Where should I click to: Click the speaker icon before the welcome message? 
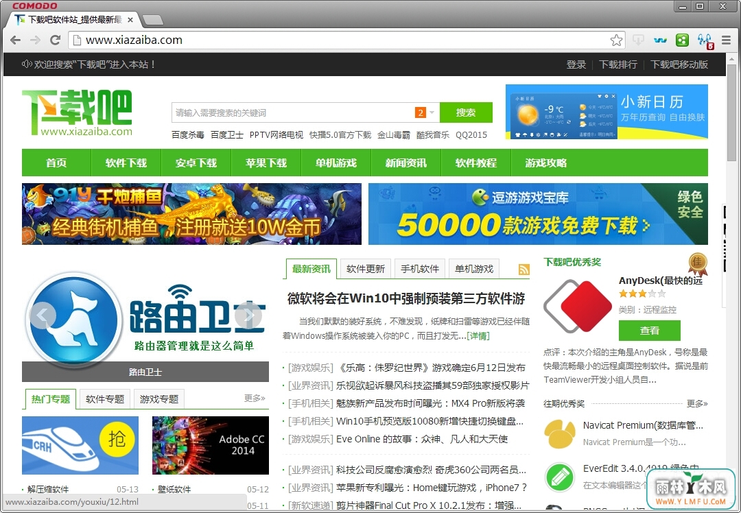point(27,64)
